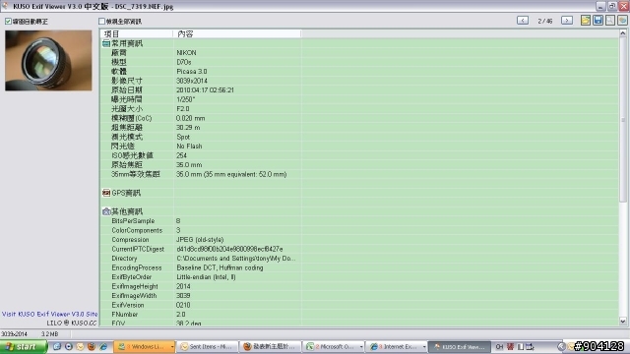Select the ExifImageHeight row
The image size is (630, 354).
click(359, 286)
